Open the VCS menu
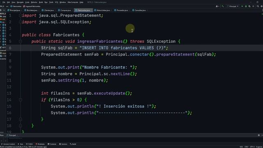This screenshot has height=148, width=263. point(57,2)
